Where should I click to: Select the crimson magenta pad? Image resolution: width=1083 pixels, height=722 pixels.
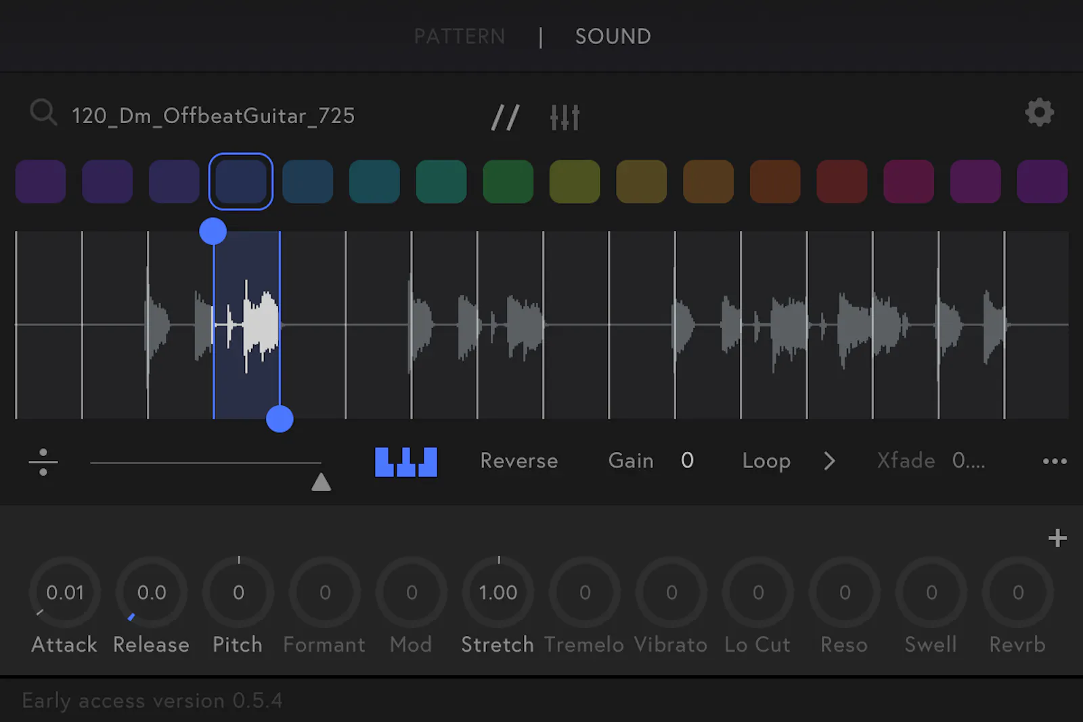point(908,181)
